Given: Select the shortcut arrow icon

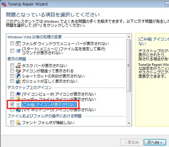Looking at the screenshot, I should 18,76.
